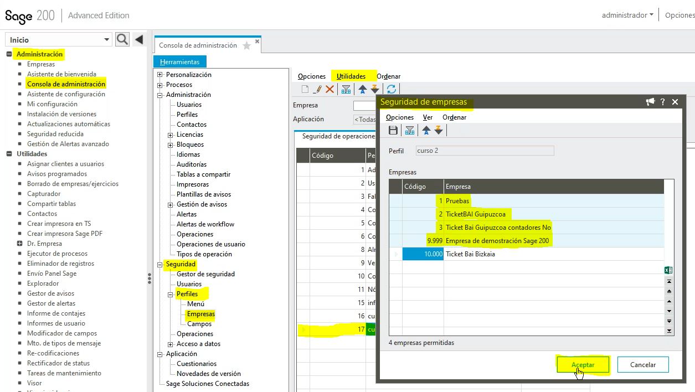Click the sort descending icon in the console toolbar
Screen dimensions: 695x392
pos(375,89)
